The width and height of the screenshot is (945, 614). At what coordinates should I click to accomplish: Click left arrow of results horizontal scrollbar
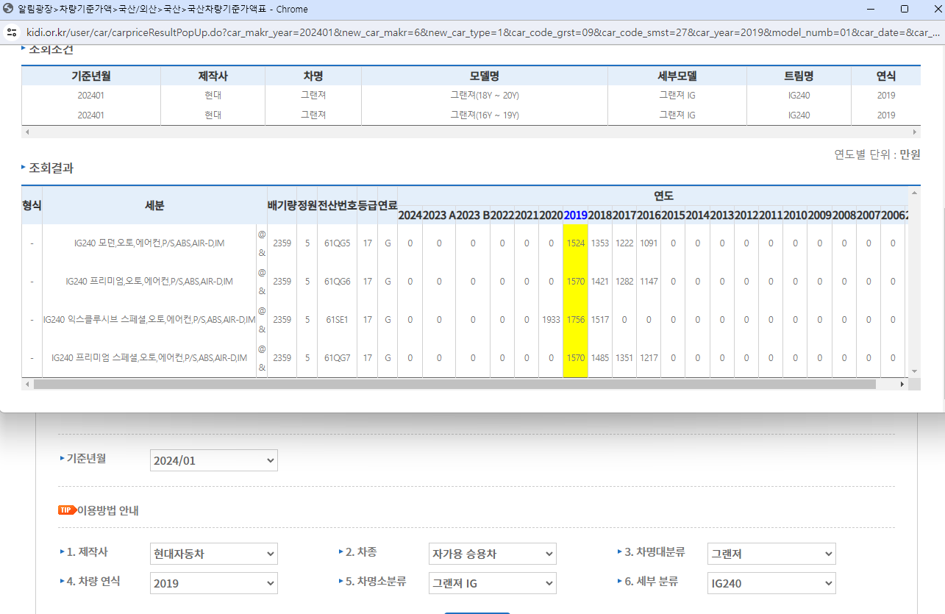point(28,385)
